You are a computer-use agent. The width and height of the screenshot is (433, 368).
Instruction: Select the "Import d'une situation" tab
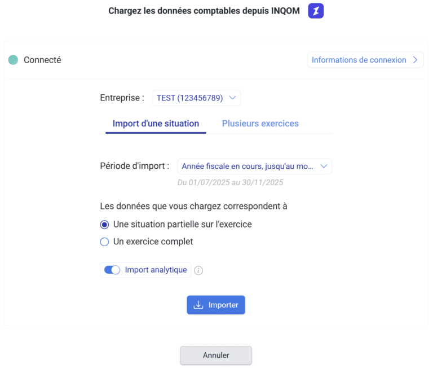pyautogui.click(x=156, y=124)
